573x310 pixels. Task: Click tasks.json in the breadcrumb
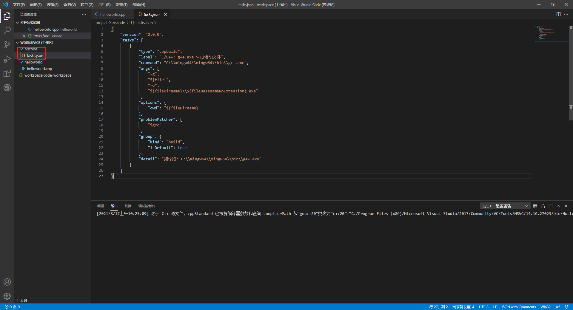coord(144,23)
